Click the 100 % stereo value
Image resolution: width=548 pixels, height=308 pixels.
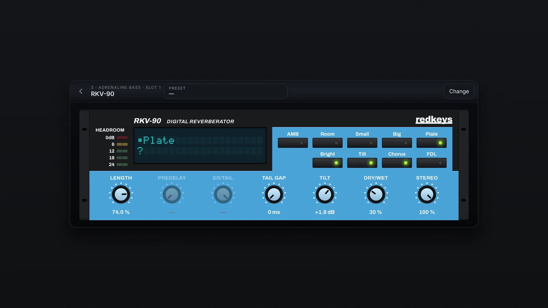(x=427, y=212)
